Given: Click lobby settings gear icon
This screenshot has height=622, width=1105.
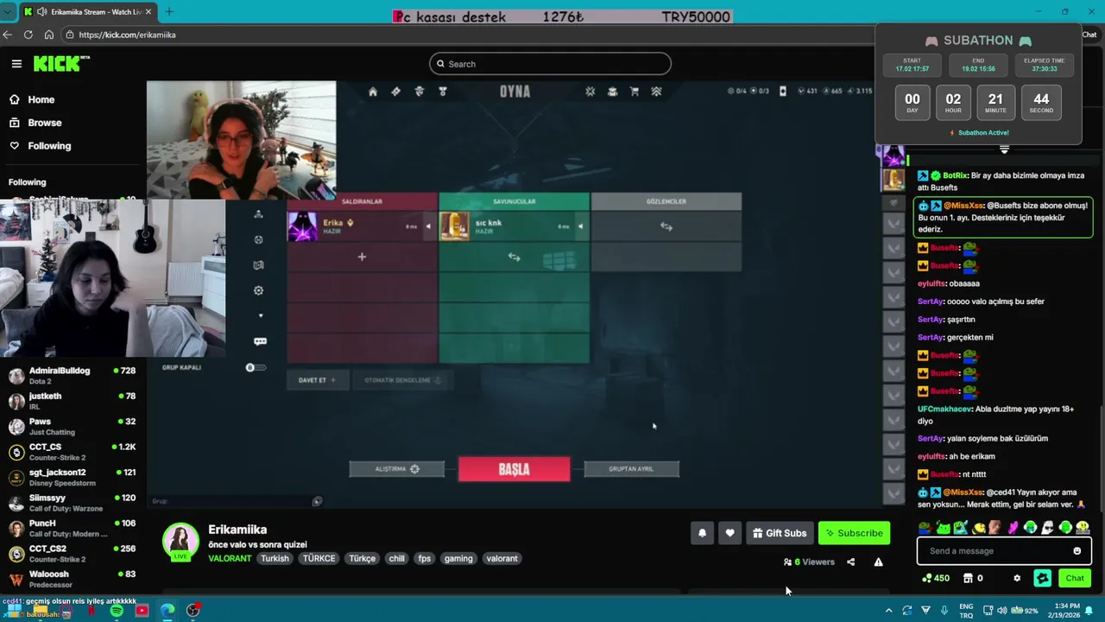Looking at the screenshot, I should pyautogui.click(x=258, y=290).
